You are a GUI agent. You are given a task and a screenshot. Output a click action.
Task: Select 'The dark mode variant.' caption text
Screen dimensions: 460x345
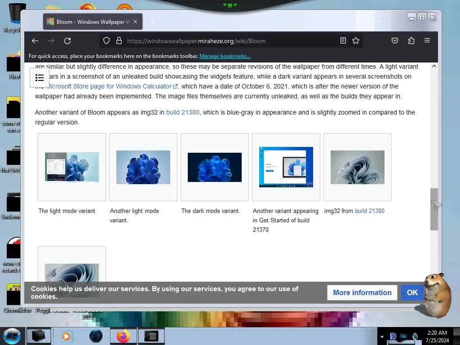pyautogui.click(x=211, y=211)
